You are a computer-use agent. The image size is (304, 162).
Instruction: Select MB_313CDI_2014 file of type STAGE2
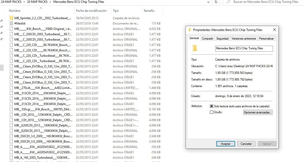click(x=43, y=93)
